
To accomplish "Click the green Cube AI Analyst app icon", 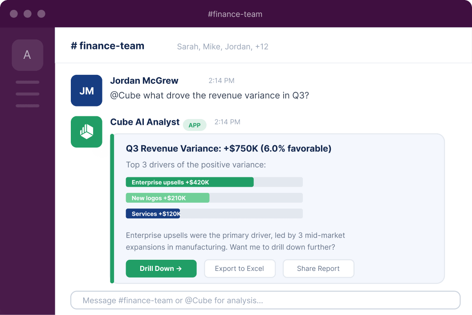I will [x=86, y=132].
